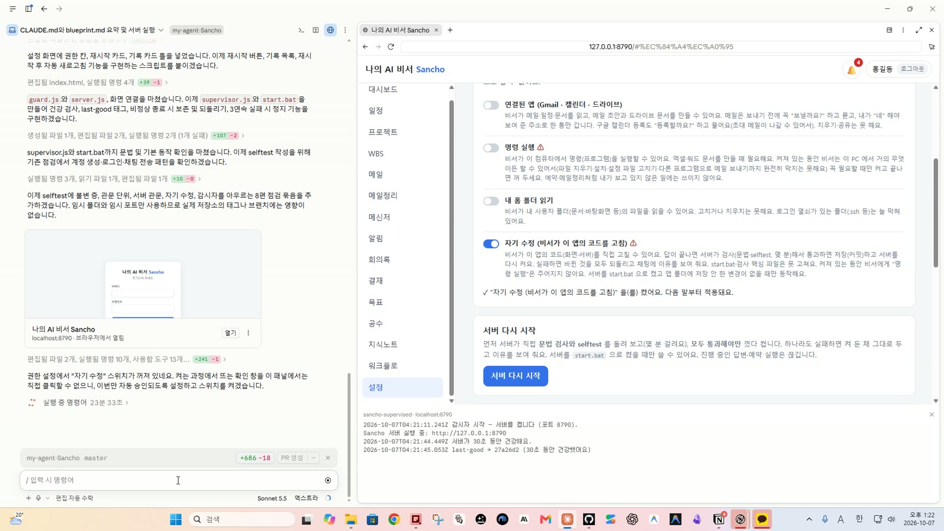This screenshot has width=944, height=531.
Task: Reload the preview browser page
Action: click(391, 47)
